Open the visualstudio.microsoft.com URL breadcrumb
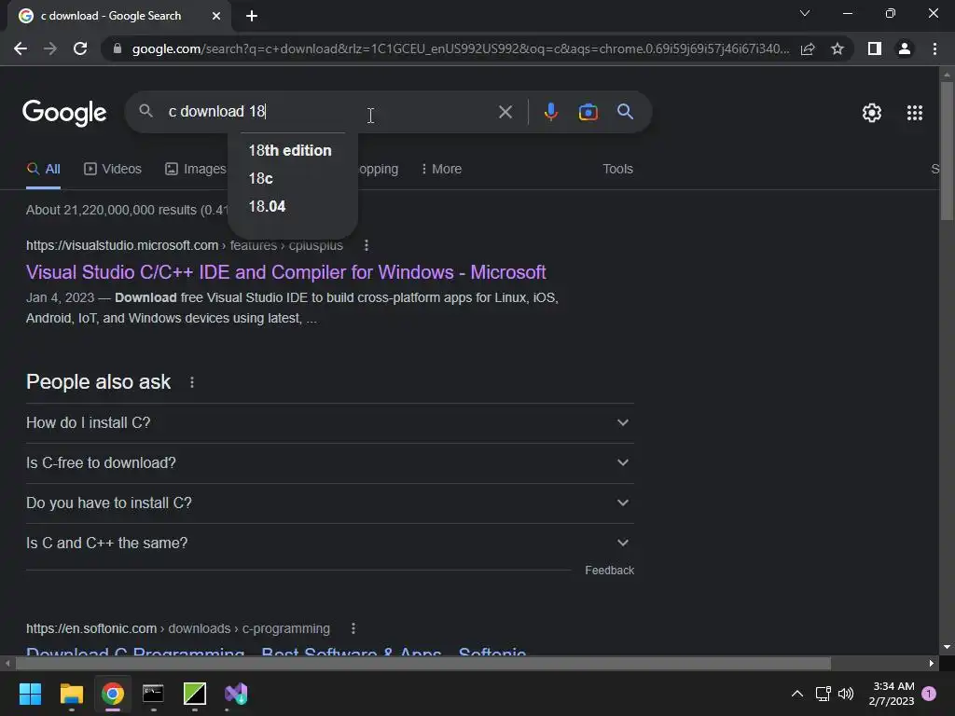The width and height of the screenshot is (955, 716). (x=184, y=245)
